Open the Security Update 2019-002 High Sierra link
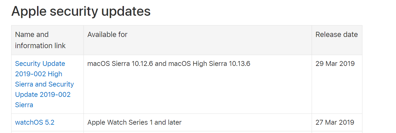Image resolution: width=396 pixels, height=133 pixels. [x=40, y=64]
